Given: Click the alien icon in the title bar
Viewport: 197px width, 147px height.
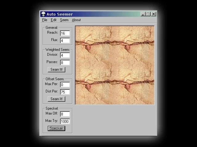Looking at the screenshot, I should [43, 14].
